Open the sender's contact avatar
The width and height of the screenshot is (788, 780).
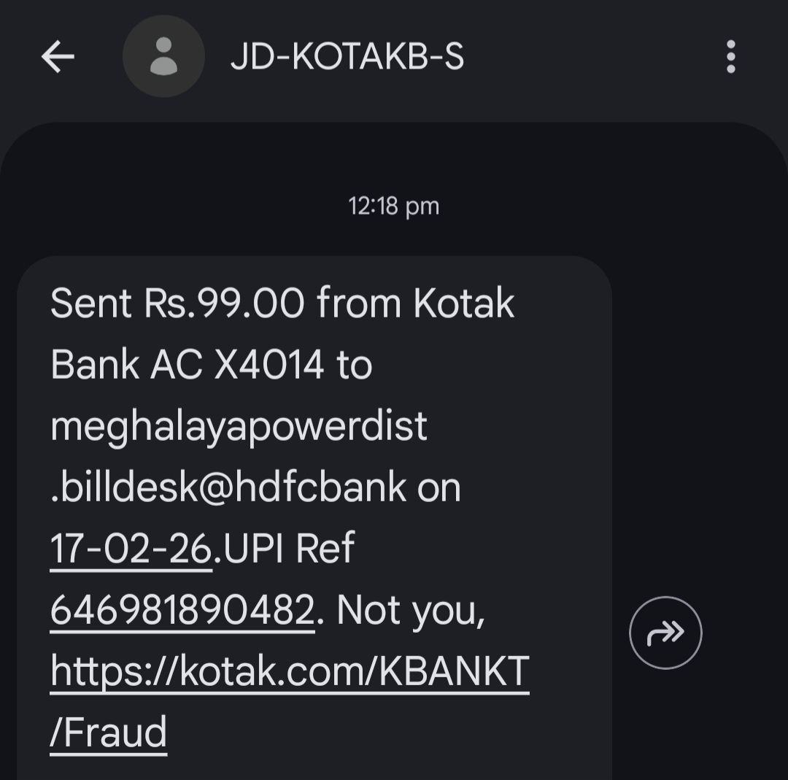(x=163, y=56)
